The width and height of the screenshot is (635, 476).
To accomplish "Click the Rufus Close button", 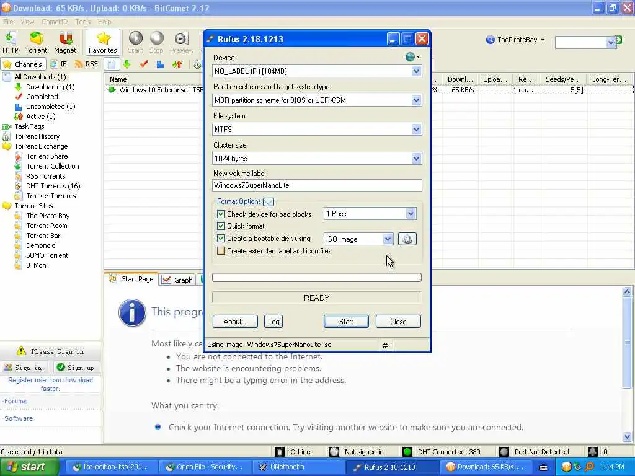I will coord(398,322).
